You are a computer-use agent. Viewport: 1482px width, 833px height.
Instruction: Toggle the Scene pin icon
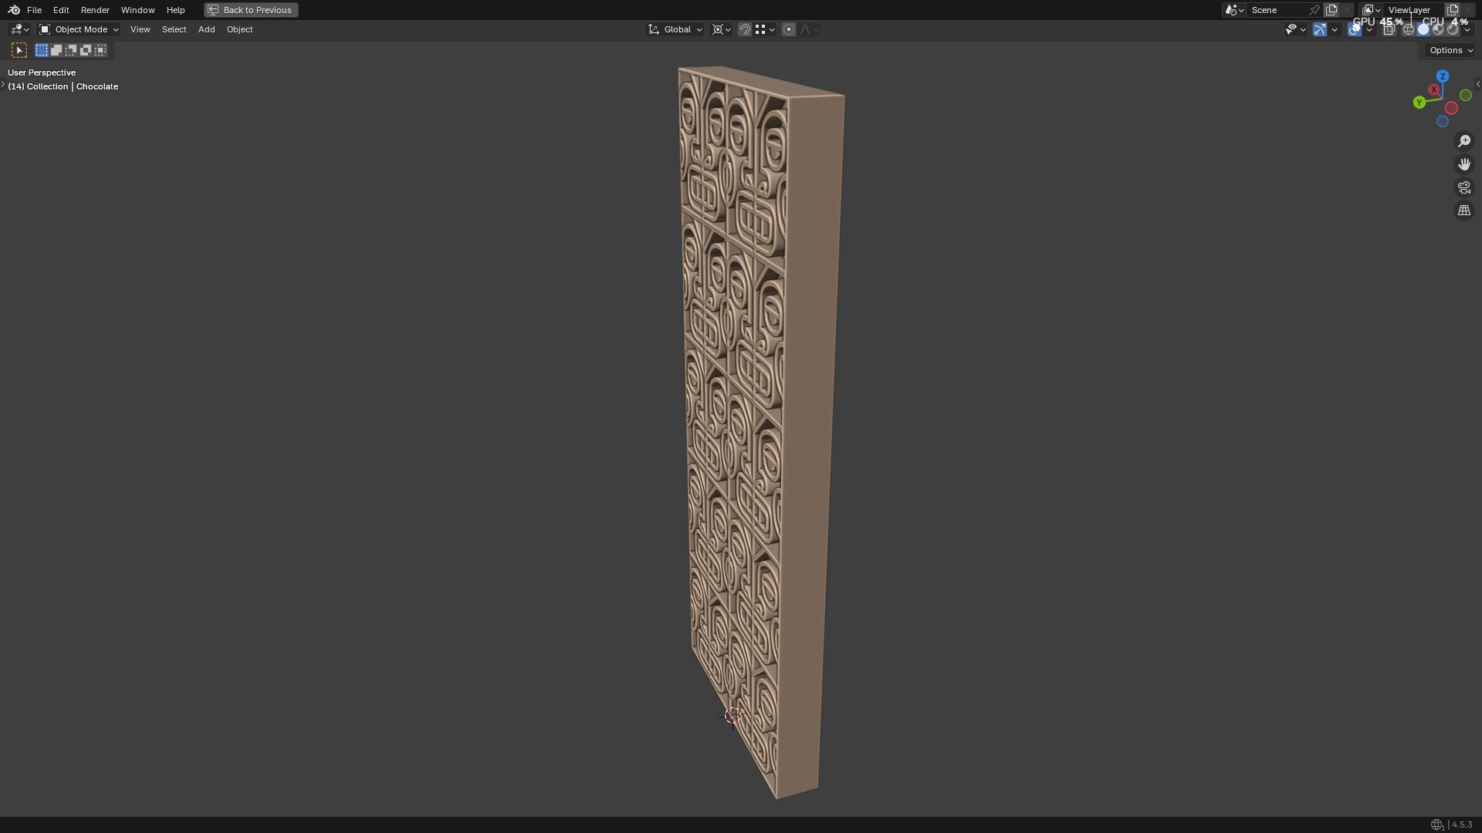tap(1315, 10)
